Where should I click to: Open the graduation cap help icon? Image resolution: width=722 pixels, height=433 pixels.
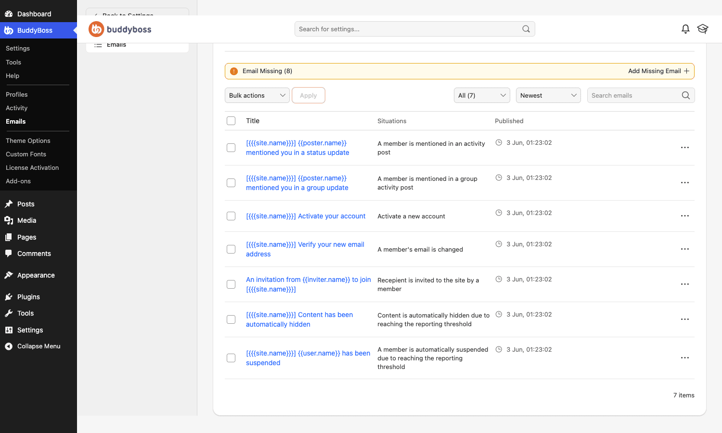point(703,29)
